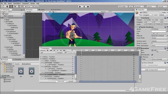The height and width of the screenshot is (94, 168).
Task: Toggle the Static checkbox
Action: coord(161,13)
